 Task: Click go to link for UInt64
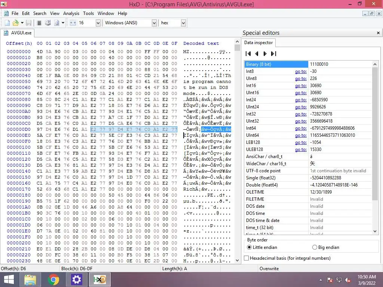pyautogui.click(x=301, y=135)
